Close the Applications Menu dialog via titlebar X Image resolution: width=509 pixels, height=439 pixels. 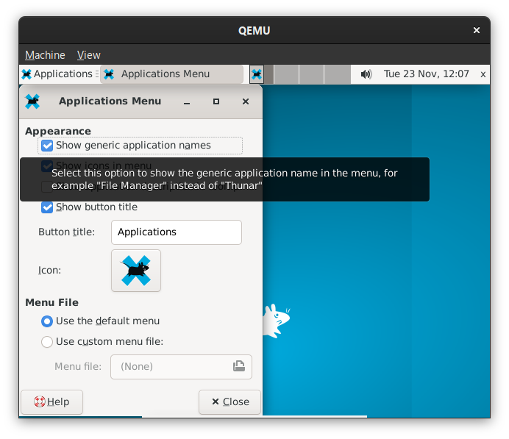click(x=246, y=101)
